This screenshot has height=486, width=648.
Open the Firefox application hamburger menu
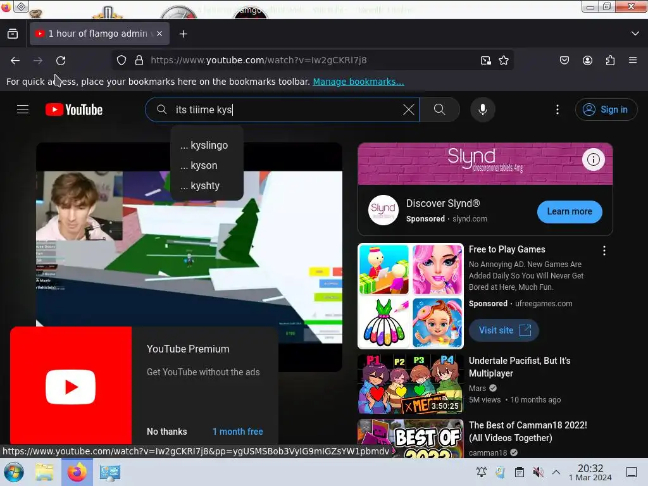(633, 60)
